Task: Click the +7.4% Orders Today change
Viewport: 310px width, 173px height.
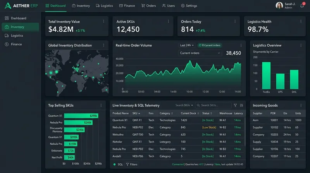Action: tap(200, 31)
